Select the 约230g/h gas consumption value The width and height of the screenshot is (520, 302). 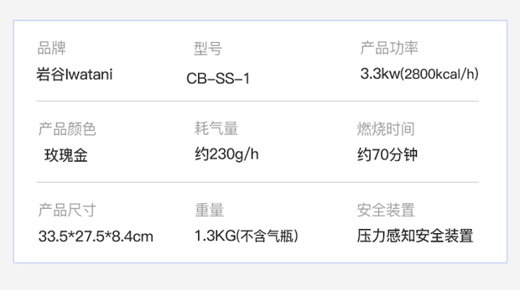point(226,154)
